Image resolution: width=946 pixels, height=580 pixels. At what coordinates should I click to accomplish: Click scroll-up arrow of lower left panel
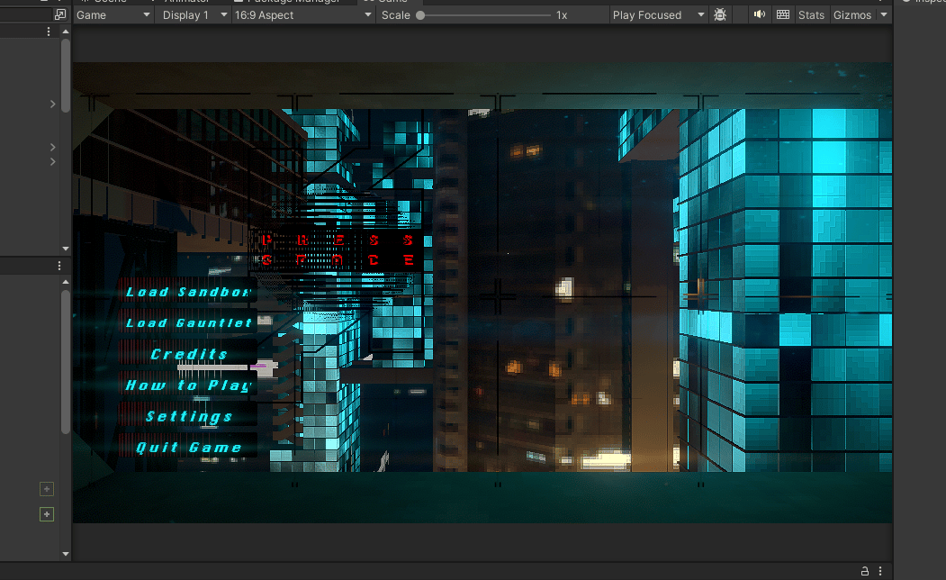(65, 282)
